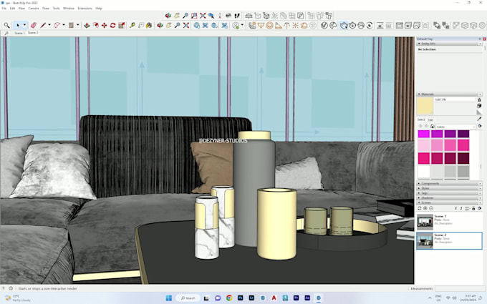Add a new scene with plus icon
The image size is (487, 304).
click(x=425, y=208)
